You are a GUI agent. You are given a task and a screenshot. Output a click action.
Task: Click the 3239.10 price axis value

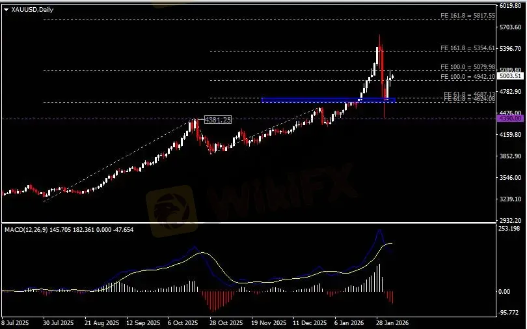(510, 199)
